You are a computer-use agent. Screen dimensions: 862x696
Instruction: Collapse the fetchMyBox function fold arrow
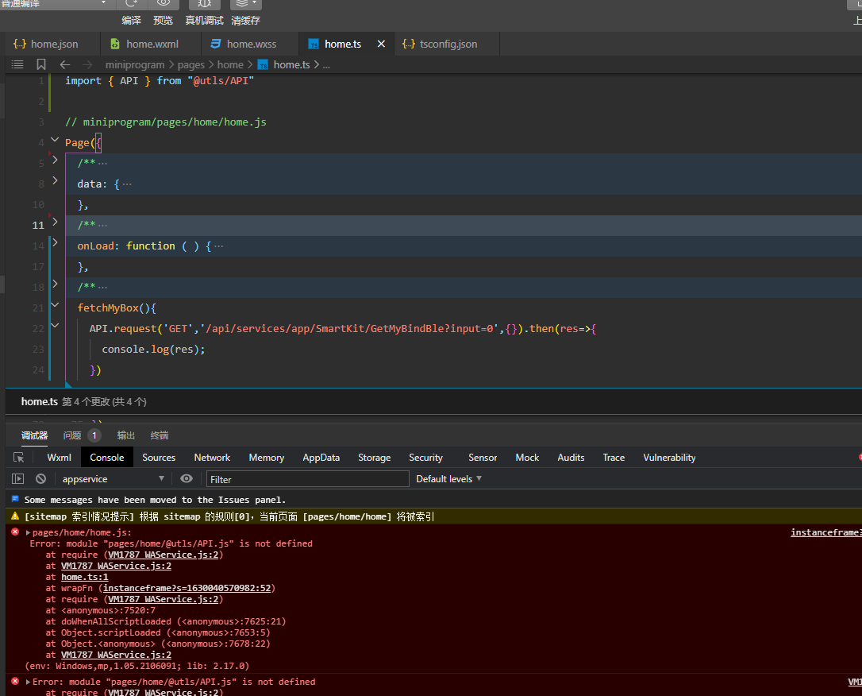54,304
